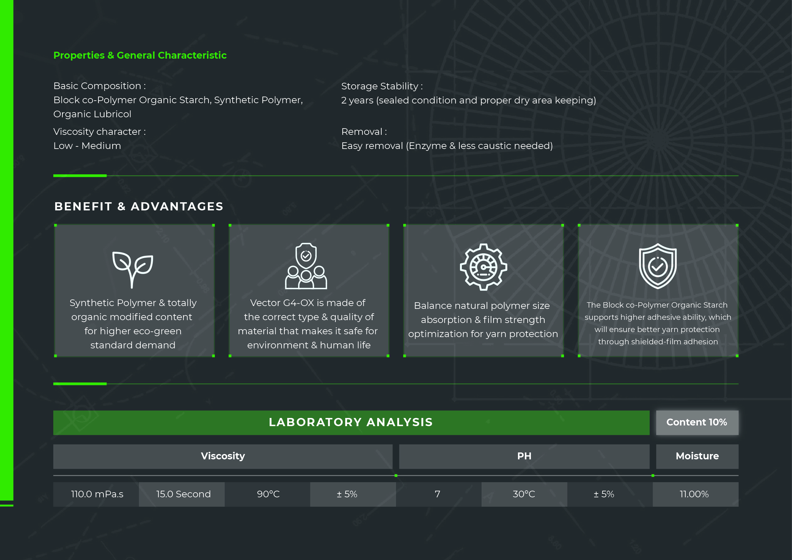Click the 2 years sealed condition text
Image resolution: width=792 pixels, height=560 pixels.
pyautogui.click(x=469, y=100)
